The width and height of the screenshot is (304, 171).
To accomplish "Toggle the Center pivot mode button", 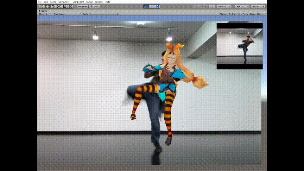I will pos(83,6).
